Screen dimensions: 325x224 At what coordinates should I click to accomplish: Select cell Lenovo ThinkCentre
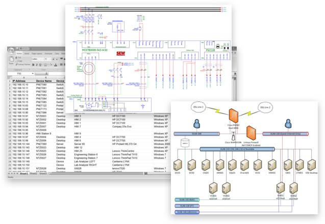pos(123,151)
